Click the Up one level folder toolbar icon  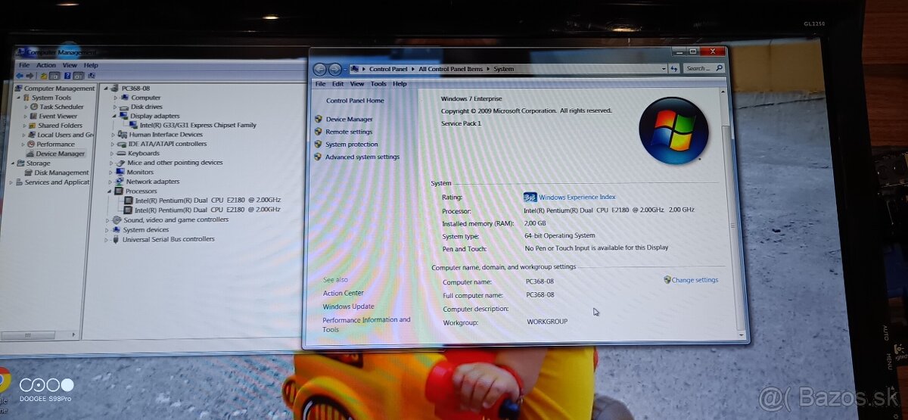(45, 76)
